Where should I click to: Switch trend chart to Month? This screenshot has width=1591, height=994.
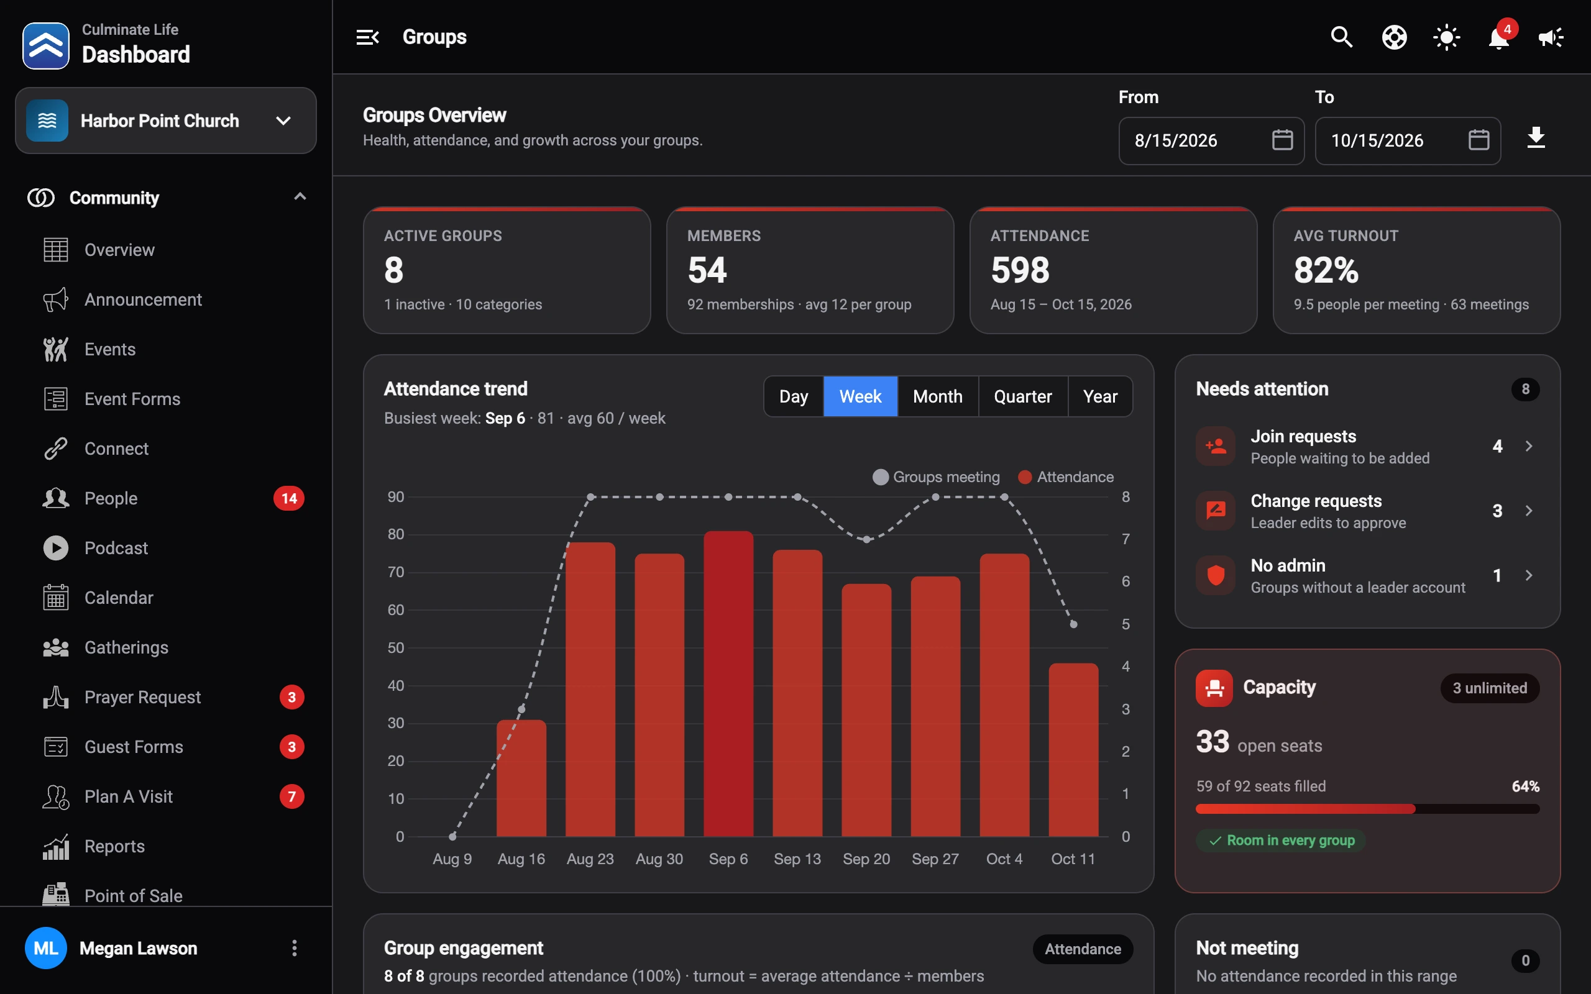tap(937, 396)
